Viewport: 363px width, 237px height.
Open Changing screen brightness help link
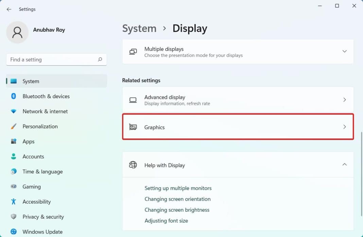pos(177,210)
